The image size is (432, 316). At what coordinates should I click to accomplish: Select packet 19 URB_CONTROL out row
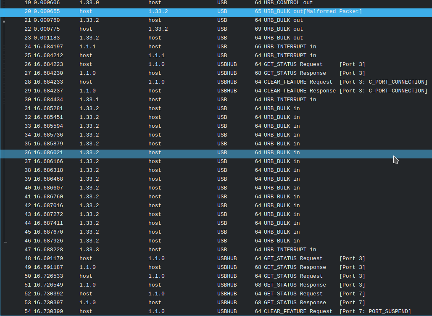pos(210,3)
